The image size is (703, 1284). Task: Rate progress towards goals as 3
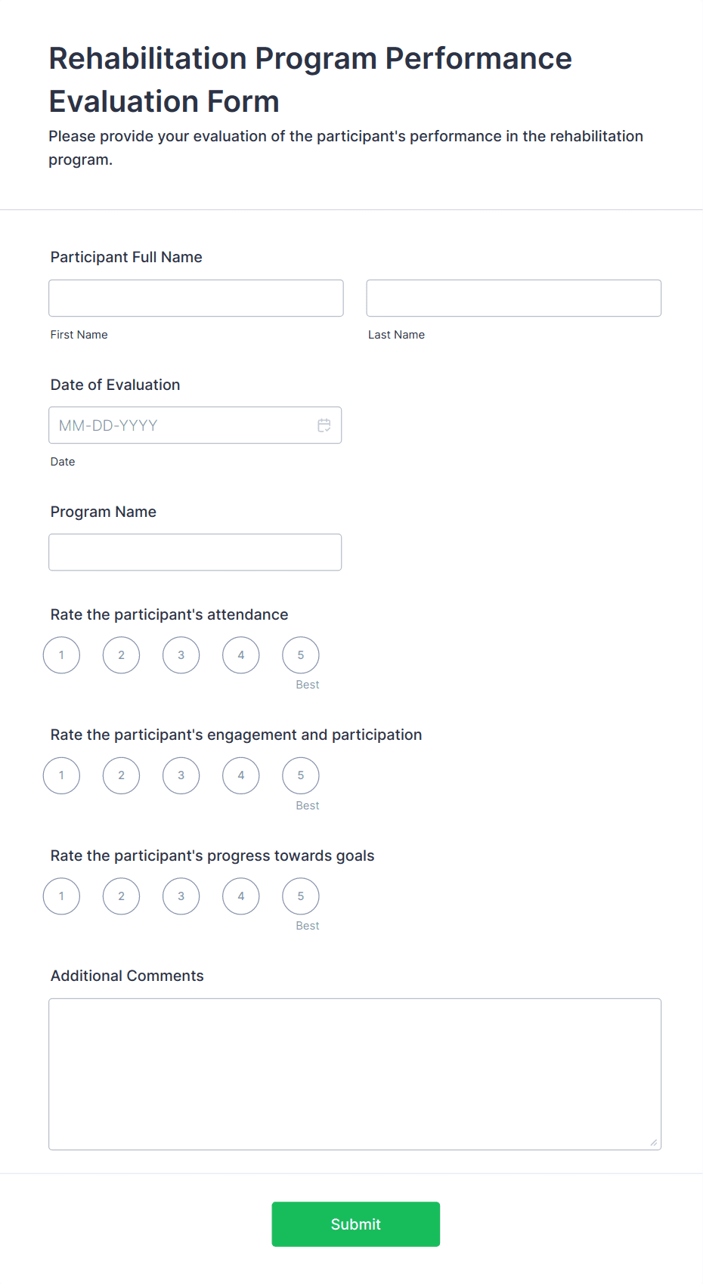pos(181,896)
